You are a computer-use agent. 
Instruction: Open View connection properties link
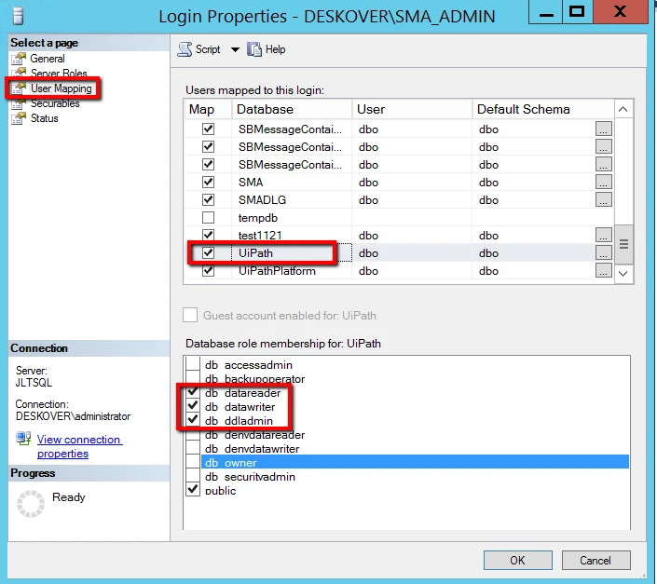(79, 446)
